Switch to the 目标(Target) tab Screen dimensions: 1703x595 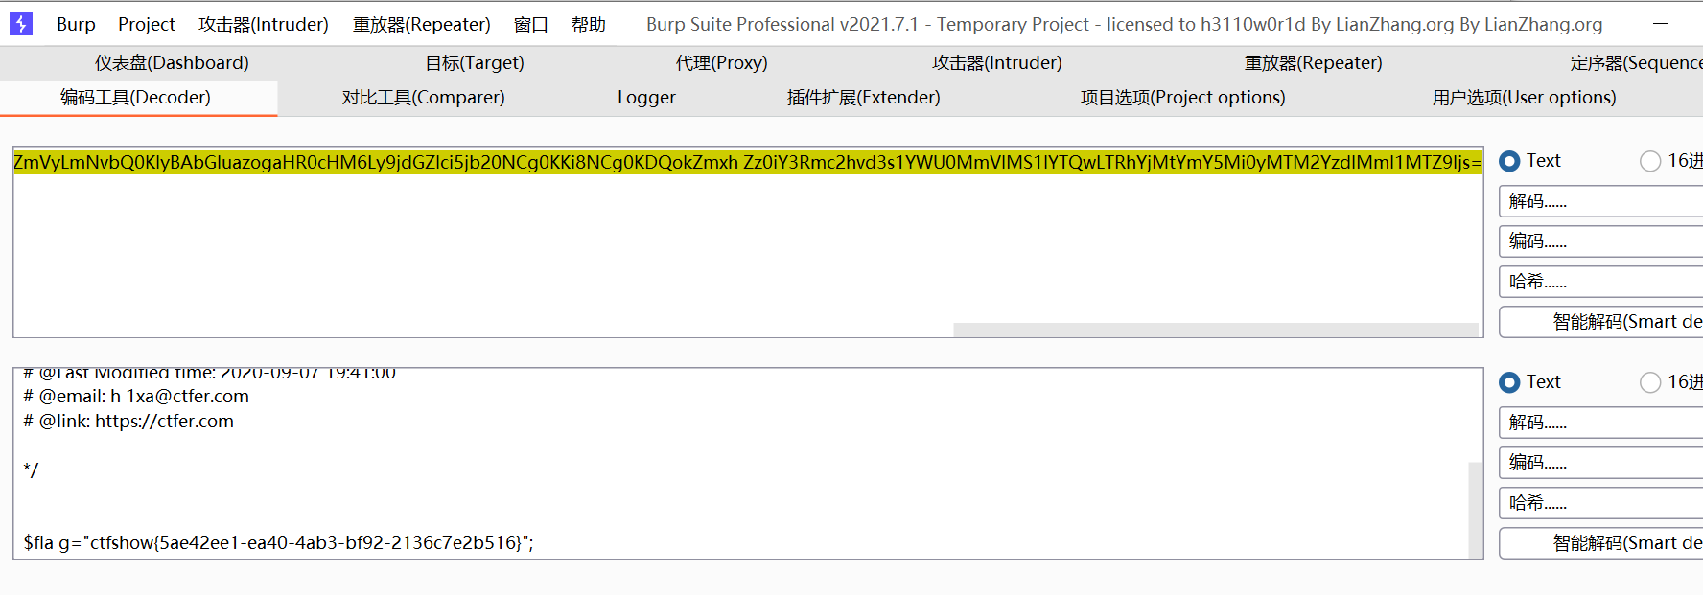coord(475,62)
